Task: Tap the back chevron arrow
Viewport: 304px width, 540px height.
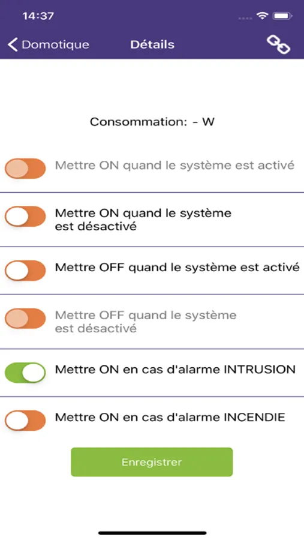Action: tap(13, 44)
